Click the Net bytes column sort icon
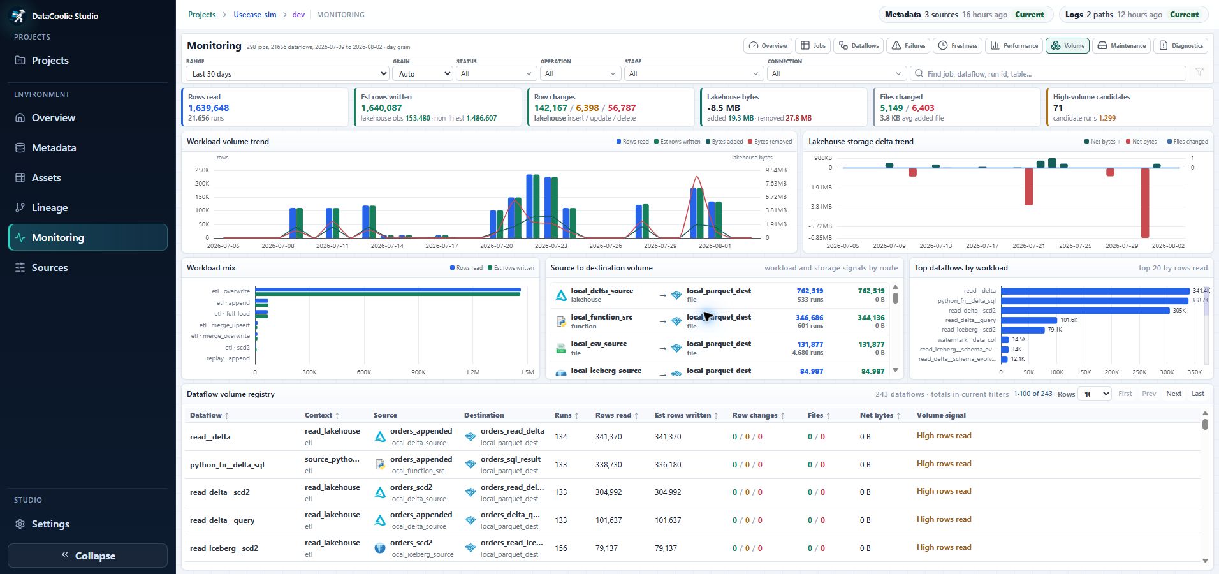Image resolution: width=1219 pixels, height=574 pixels. tap(898, 416)
